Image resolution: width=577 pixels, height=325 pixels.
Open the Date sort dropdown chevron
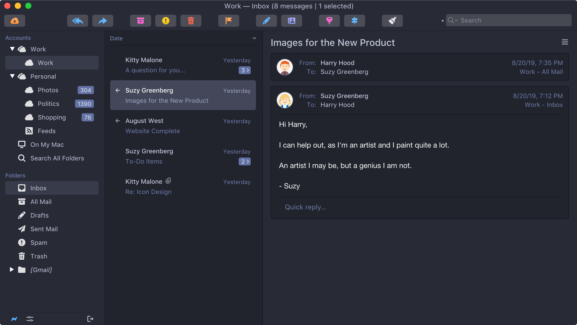(254, 38)
